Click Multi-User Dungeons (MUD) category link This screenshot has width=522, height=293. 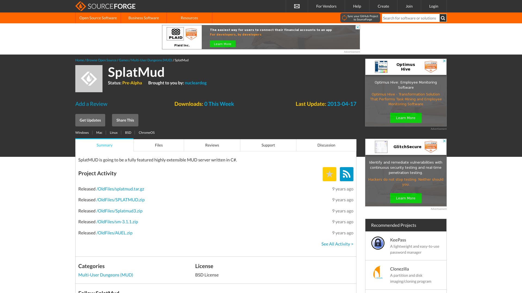point(106,275)
